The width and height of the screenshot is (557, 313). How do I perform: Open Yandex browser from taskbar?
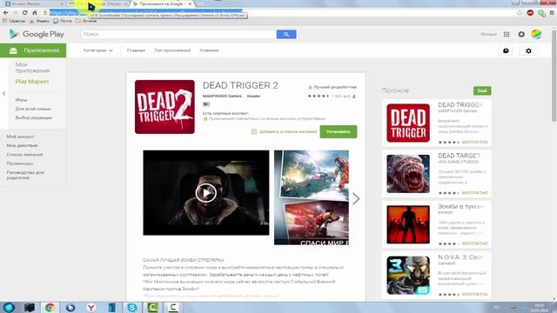point(91,307)
